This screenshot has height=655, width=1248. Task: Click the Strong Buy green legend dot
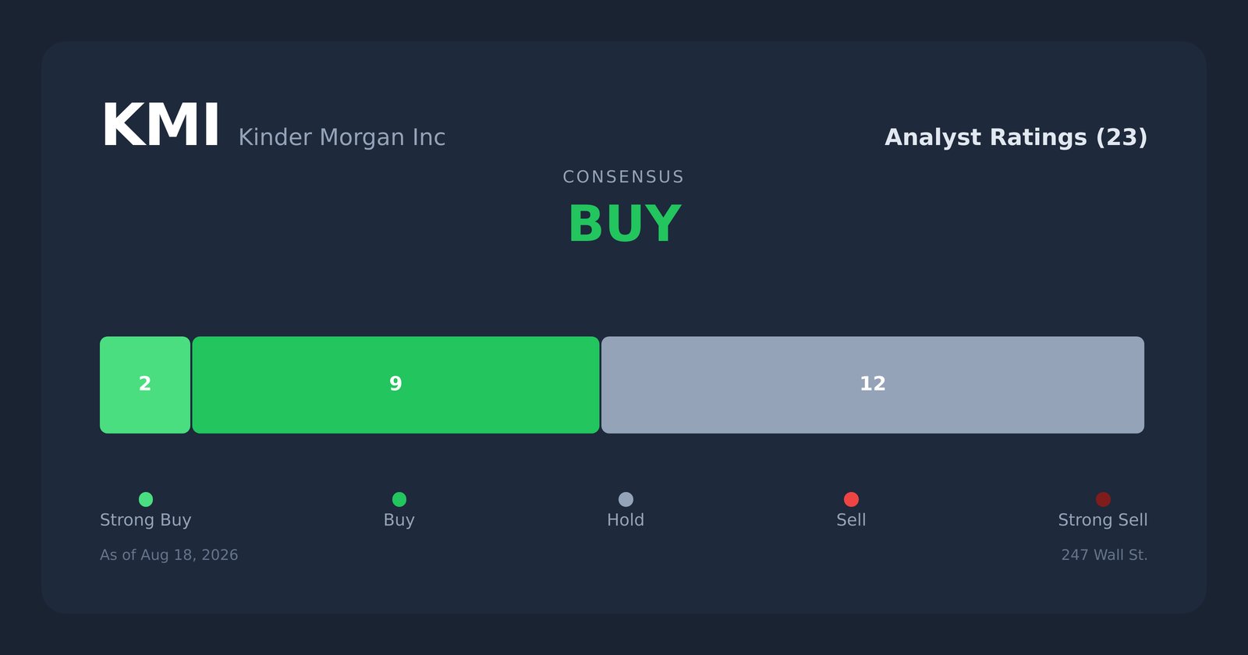click(146, 499)
